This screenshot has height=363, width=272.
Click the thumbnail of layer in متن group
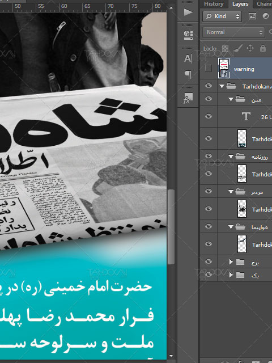coord(242,138)
